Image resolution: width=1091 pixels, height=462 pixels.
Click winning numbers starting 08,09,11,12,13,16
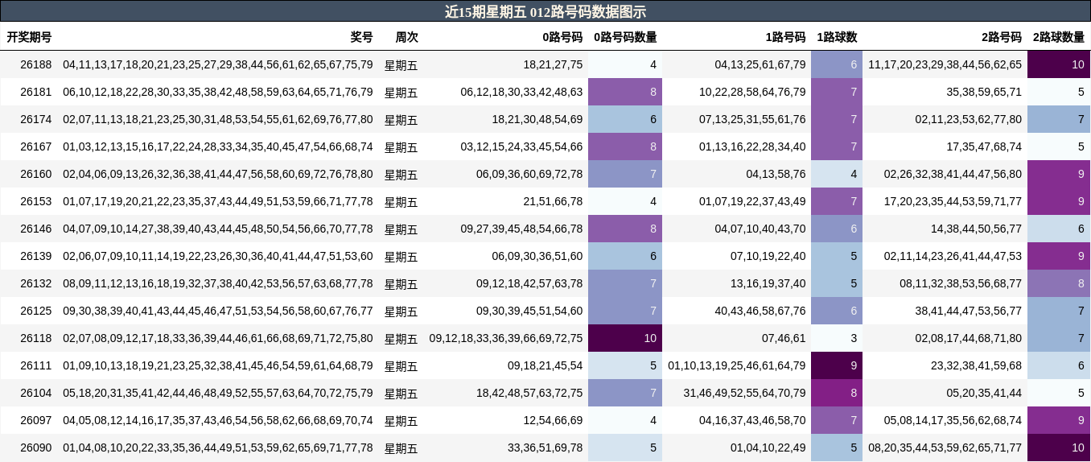[x=218, y=283]
